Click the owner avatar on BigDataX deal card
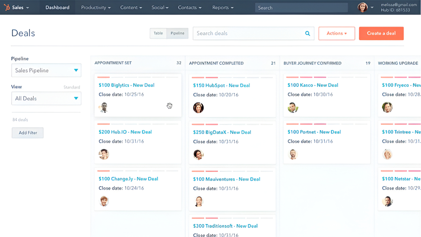 198,154
